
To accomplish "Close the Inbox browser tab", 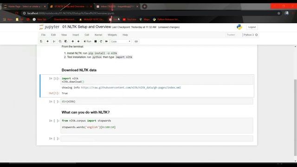I will tap(137, 6).
